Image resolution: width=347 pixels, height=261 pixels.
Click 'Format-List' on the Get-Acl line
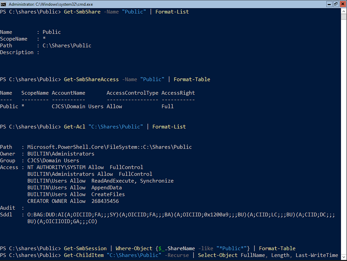coord(169,127)
